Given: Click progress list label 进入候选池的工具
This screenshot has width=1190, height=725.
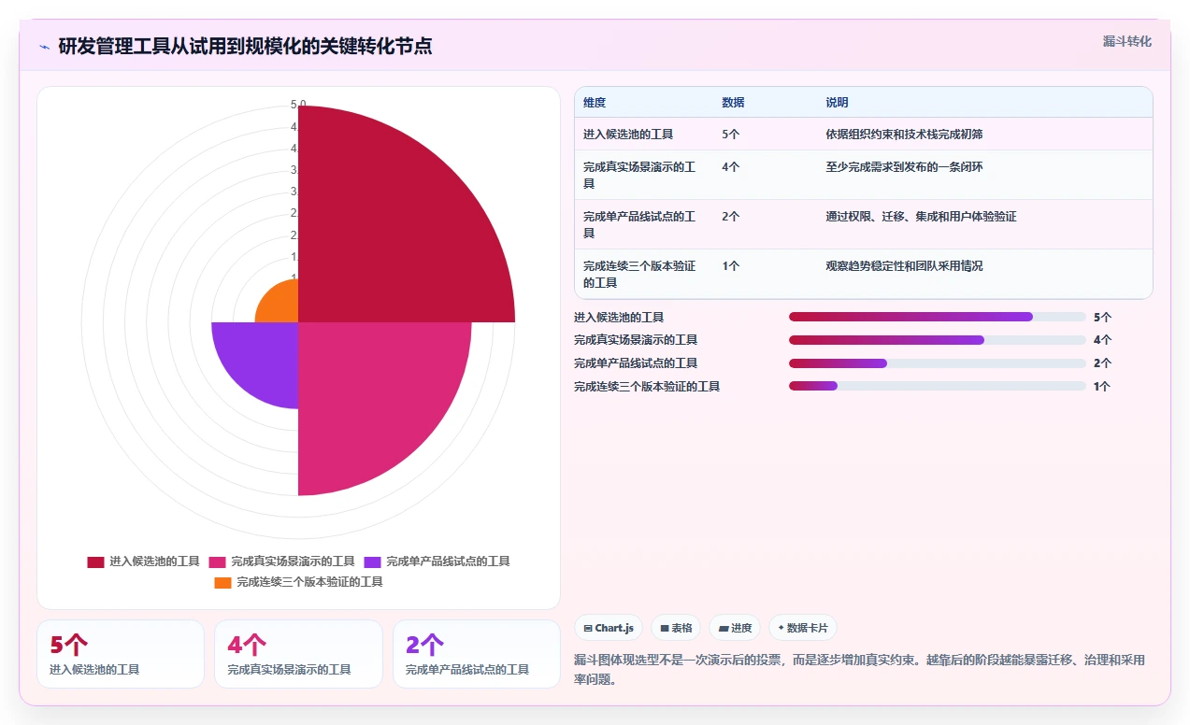Looking at the screenshot, I should coord(619,318).
